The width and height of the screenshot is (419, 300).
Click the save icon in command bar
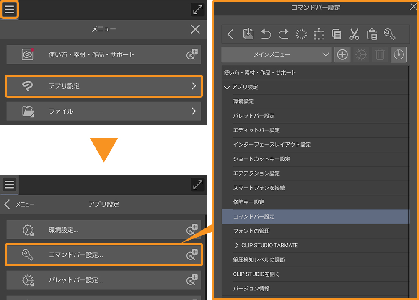[248, 34]
